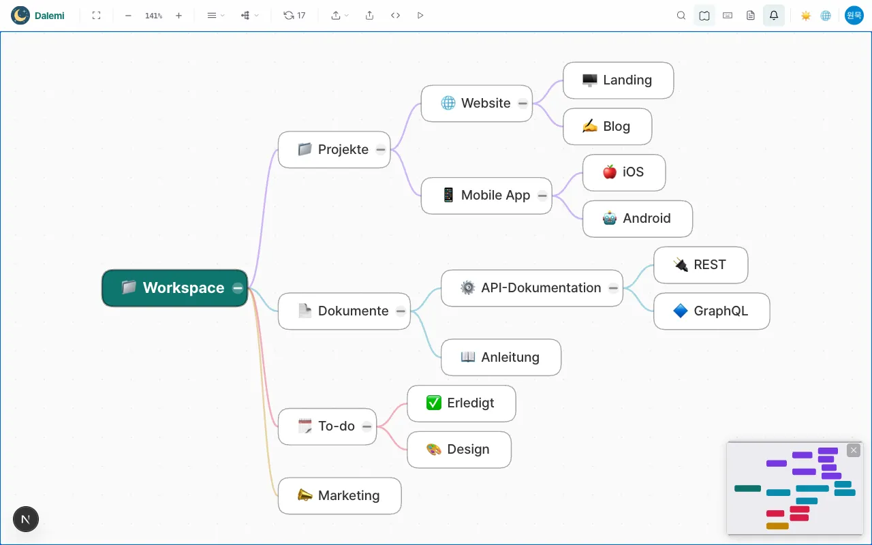Open the user profile avatar
Viewport: 872px width, 545px height.
click(854, 15)
